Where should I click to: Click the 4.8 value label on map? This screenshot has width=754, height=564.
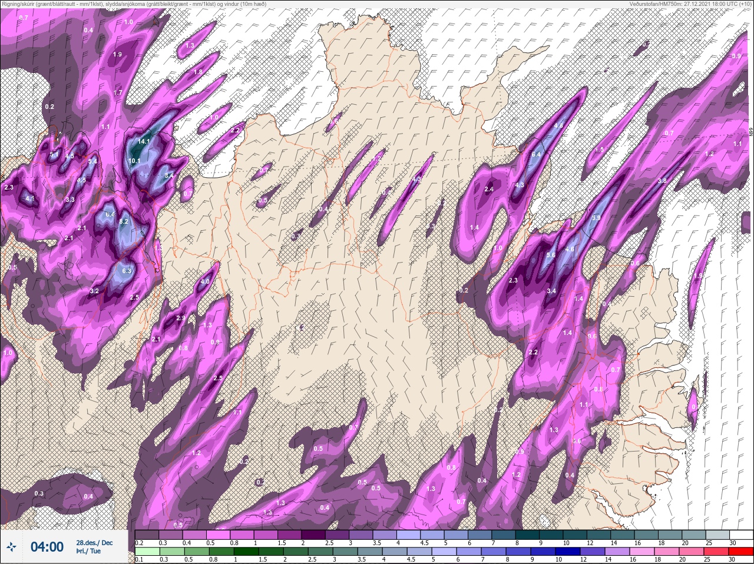tap(559, 126)
